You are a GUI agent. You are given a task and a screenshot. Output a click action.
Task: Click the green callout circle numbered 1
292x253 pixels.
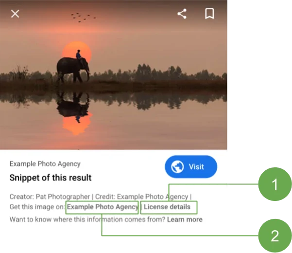[275, 184]
